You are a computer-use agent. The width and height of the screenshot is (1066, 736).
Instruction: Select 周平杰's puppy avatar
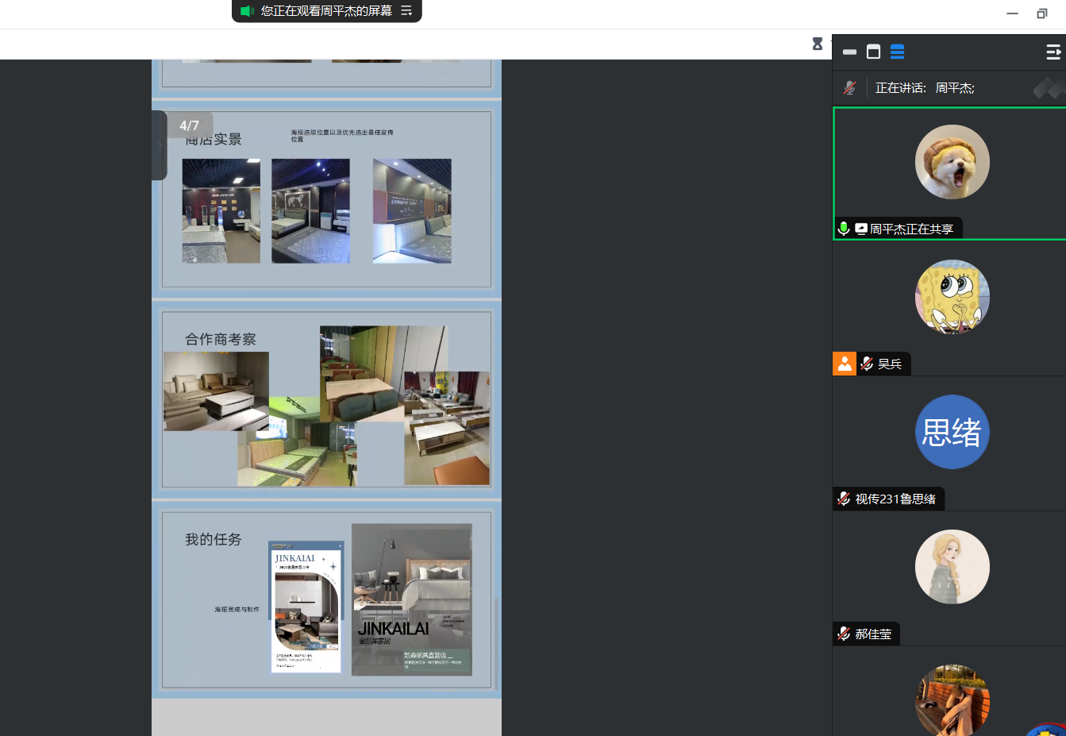point(952,162)
